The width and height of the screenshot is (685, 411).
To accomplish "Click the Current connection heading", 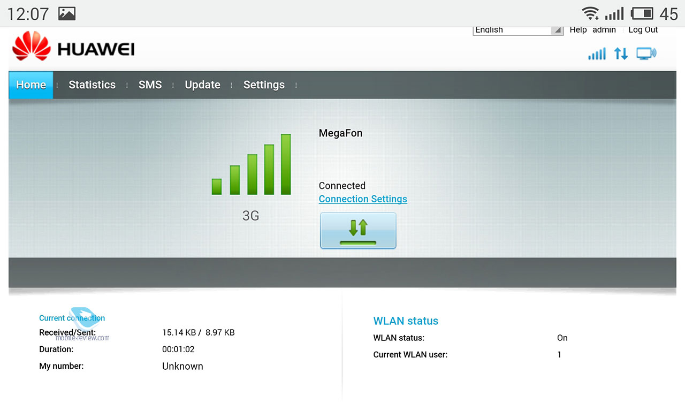I will point(72,318).
